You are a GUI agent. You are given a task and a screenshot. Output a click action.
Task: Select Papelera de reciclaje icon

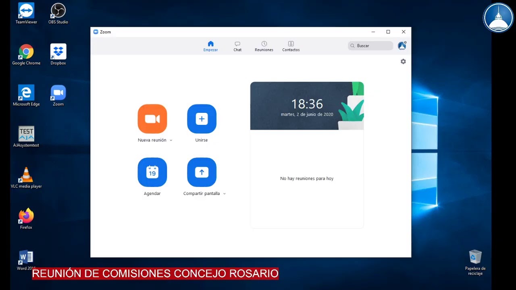tap(475, 263)
